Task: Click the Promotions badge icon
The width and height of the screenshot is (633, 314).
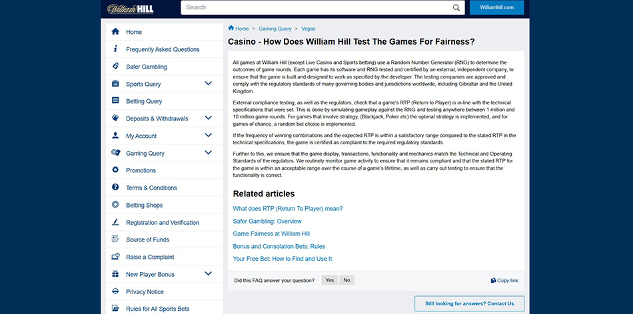Action: pos(115,170)
